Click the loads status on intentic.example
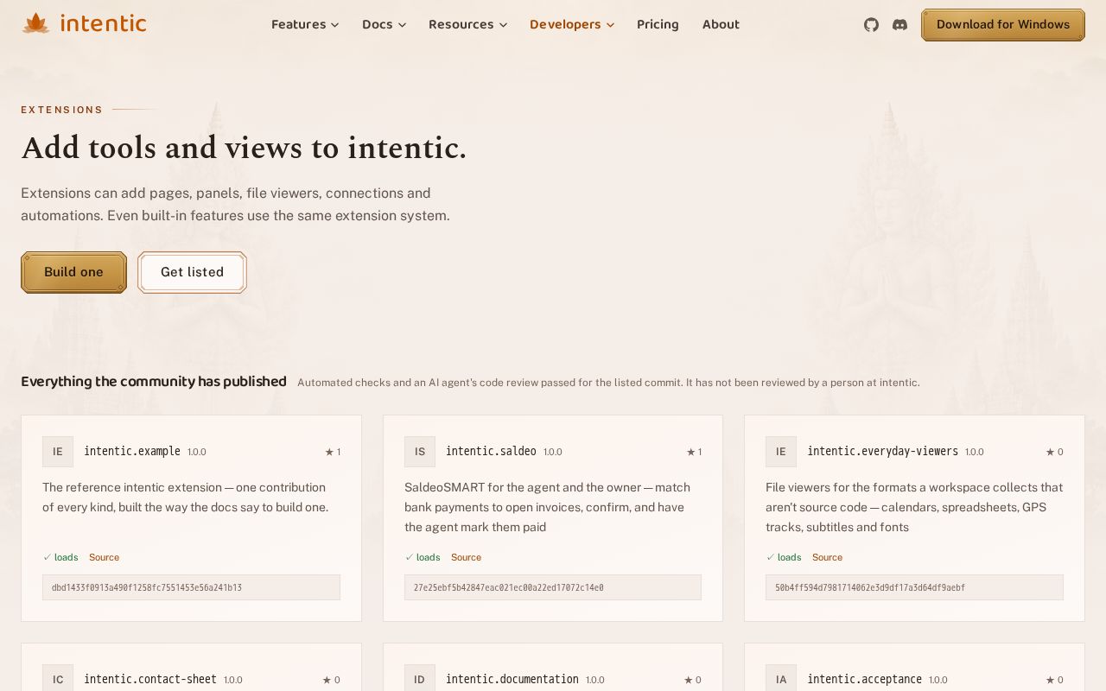The width and height of the screenshot is (1106, 691). pos(60,557)
